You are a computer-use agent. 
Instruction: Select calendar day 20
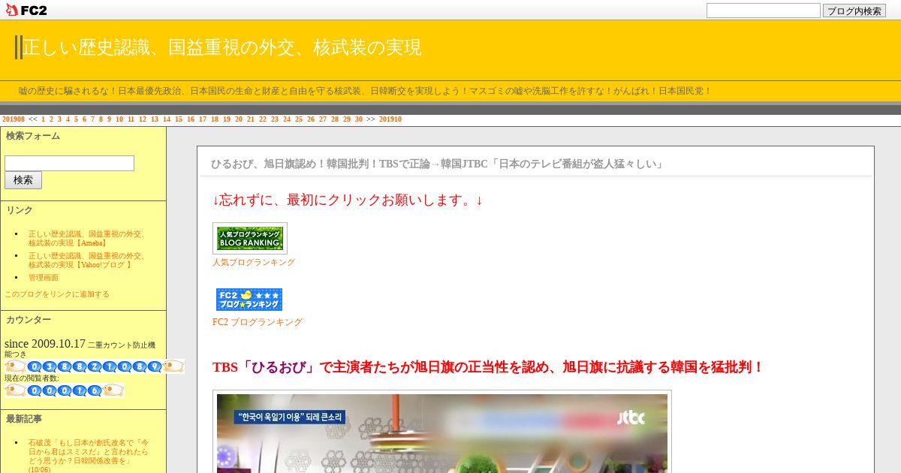tap(239, 119)
